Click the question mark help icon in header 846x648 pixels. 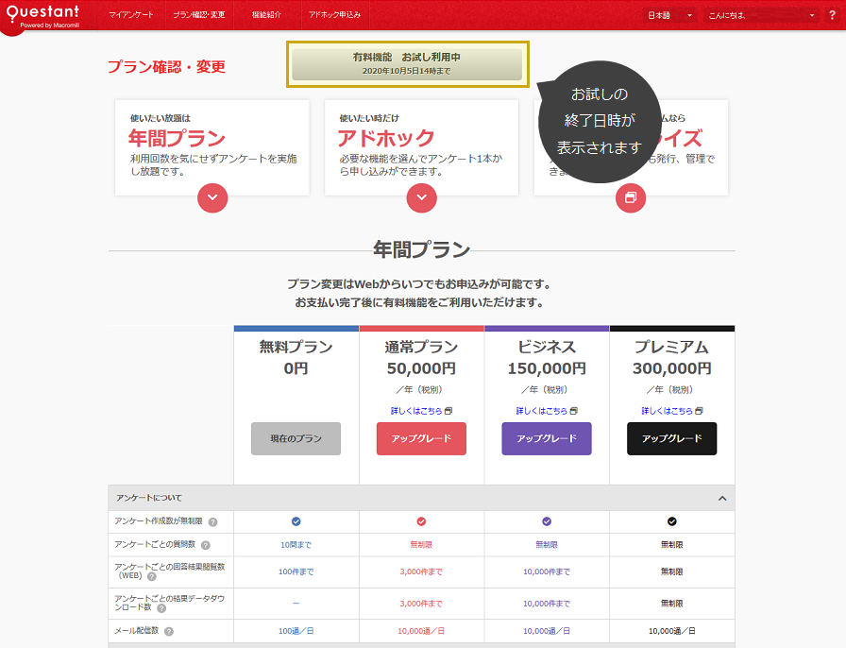pyautogui.click(x=833, y=16)
